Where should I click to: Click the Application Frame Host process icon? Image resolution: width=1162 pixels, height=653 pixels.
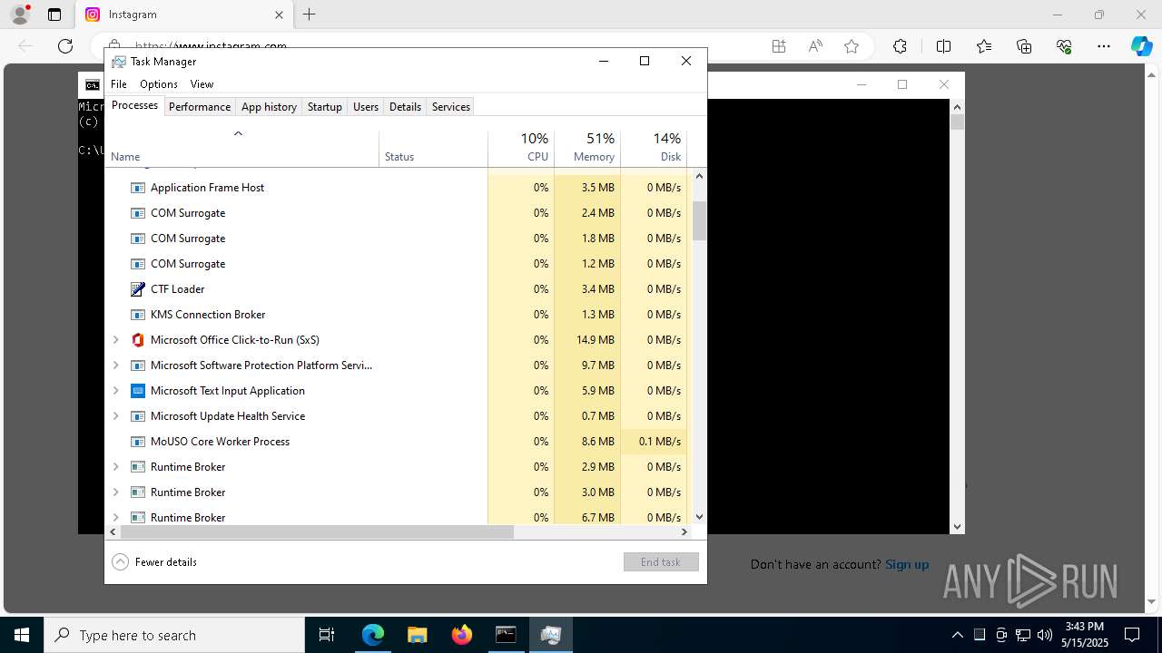[x=138, y=188]
